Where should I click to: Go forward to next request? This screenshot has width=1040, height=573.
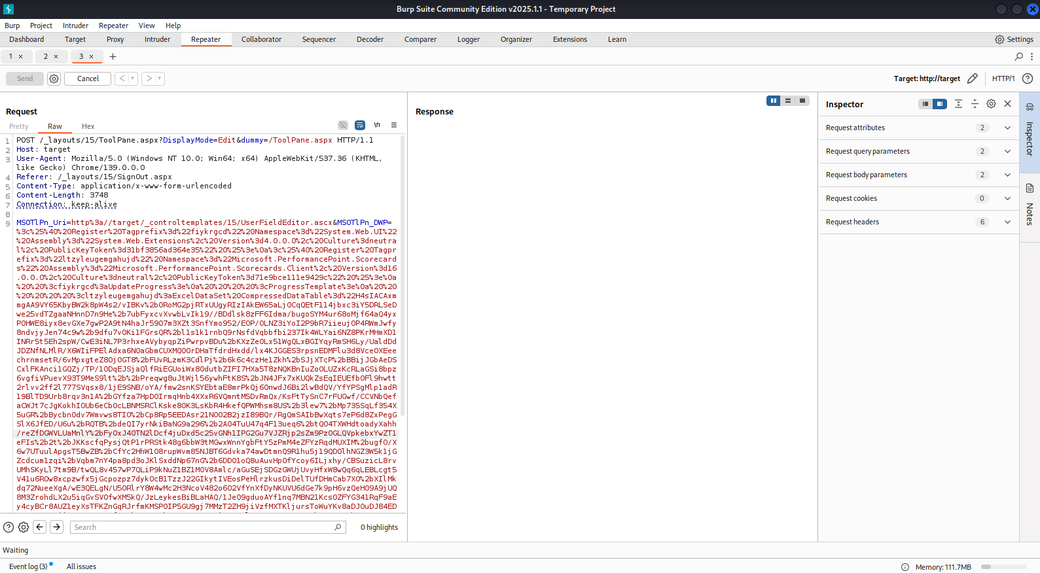pyautogui.click(x=149, y=78)
